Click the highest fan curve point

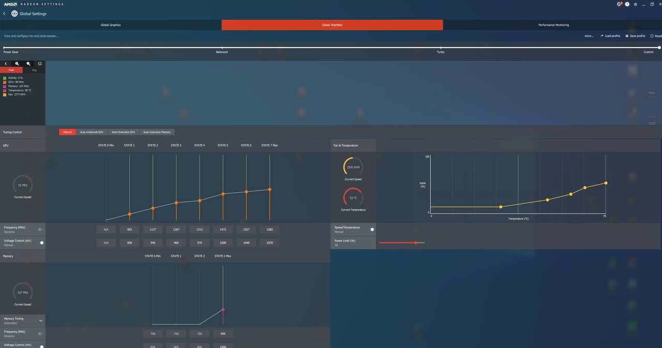pos(606,183)
